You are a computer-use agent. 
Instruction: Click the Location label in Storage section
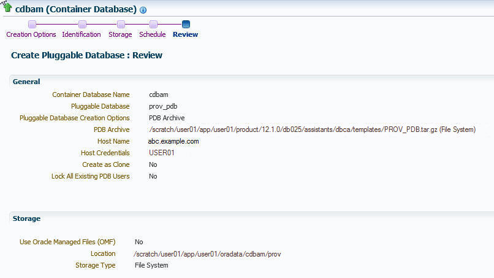103,253
